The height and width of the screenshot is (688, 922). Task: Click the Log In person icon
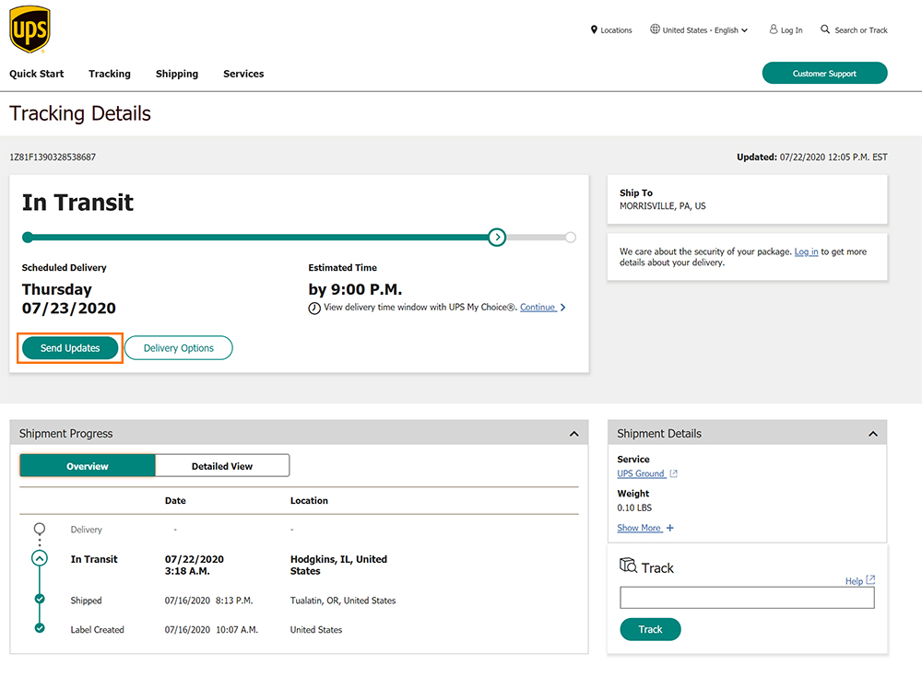(x=774, y=29)
